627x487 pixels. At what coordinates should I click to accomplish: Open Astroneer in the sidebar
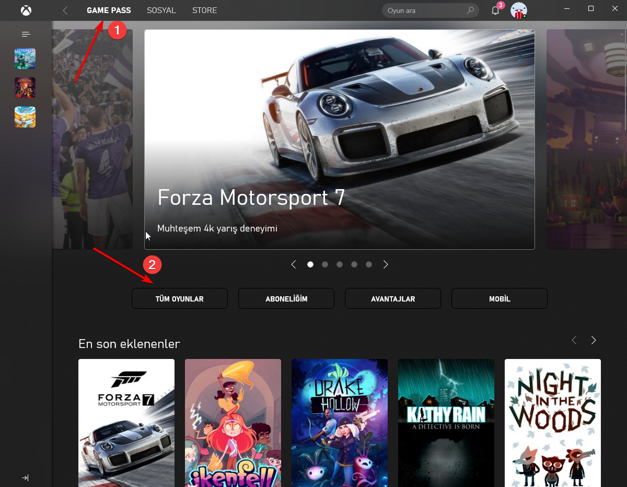[x=25, y=59]
